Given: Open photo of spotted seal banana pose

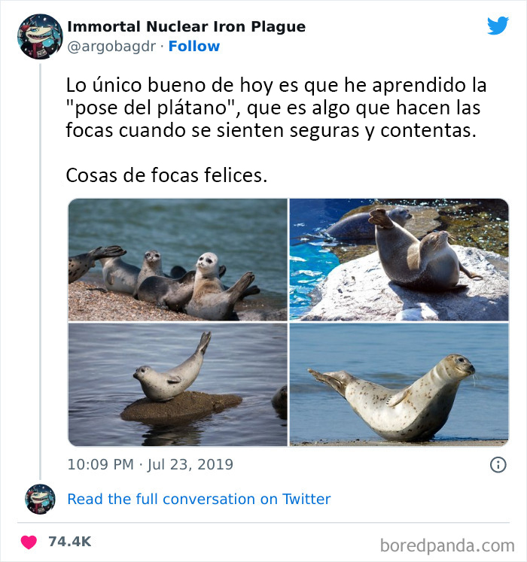Looking at the screenshot, I should click(x=399, y=384).
